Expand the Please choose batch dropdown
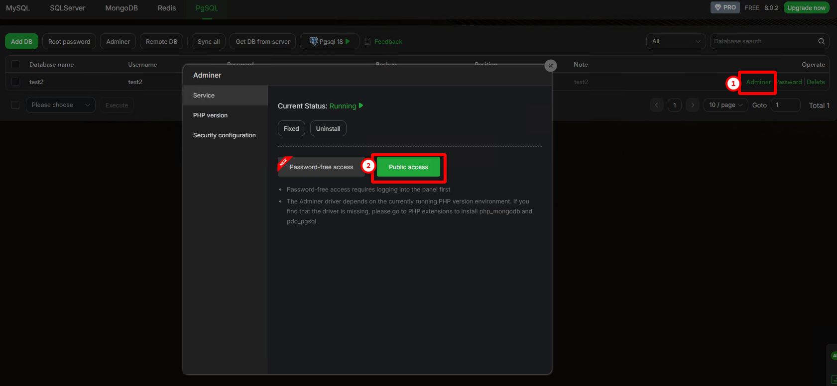Image resolution: width=837 pixels, height=386 pixels. [x=60, y=105]
